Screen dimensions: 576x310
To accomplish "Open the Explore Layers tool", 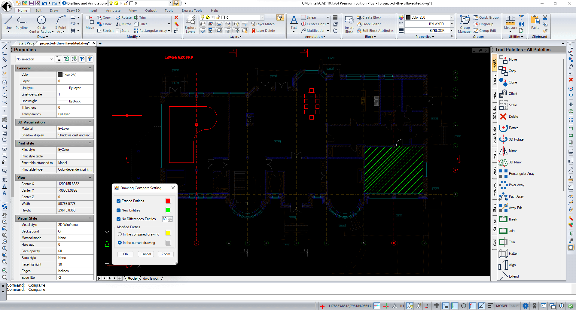I will [190, 24].
